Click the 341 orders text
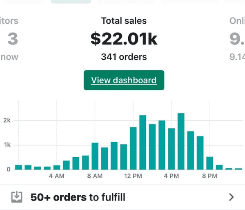Screen dimensions: 245x210 124,57
